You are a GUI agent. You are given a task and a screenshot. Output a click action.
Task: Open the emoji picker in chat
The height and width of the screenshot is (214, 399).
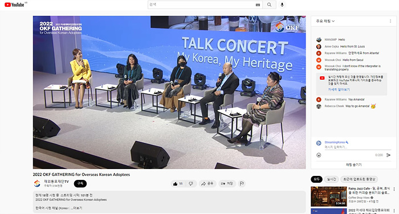tap(319, 155)
